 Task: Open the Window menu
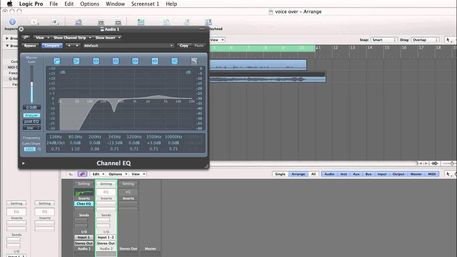tap(115, 4)
